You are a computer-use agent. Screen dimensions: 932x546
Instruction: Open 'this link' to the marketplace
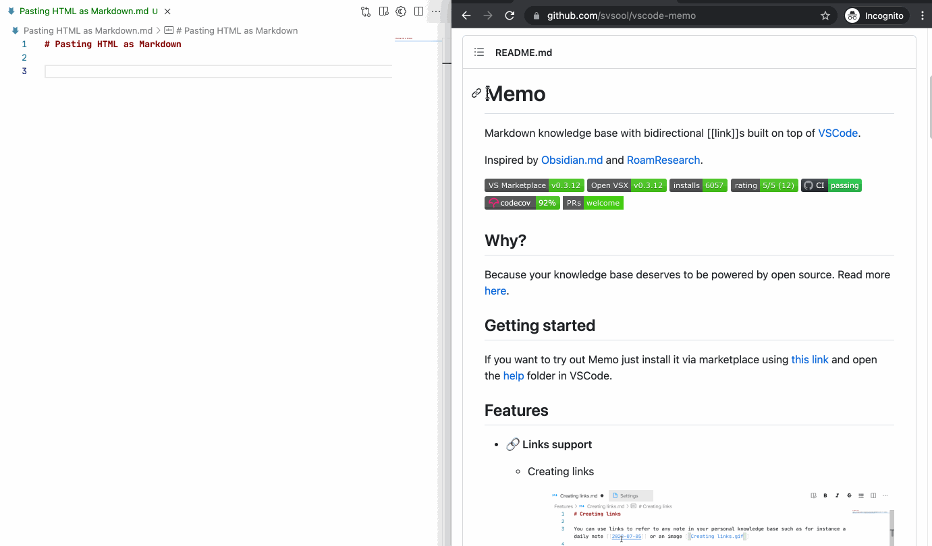(x=810, y=360)
